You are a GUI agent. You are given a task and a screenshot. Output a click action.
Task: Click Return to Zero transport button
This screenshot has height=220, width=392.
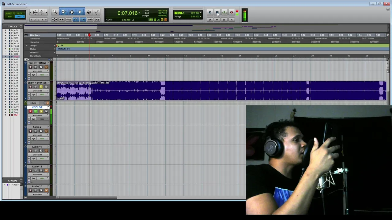click(210, 20)
